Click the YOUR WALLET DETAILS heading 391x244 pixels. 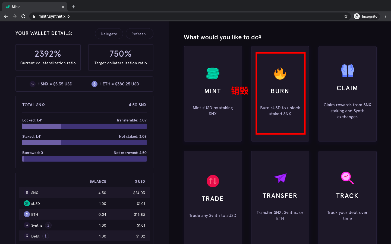(44, 33)
